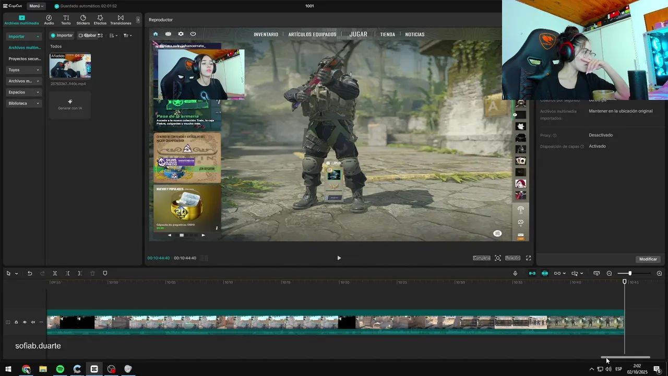Split the clip at playhead
668x376 pixels.
pyautogui.click(x=55, y=274)
